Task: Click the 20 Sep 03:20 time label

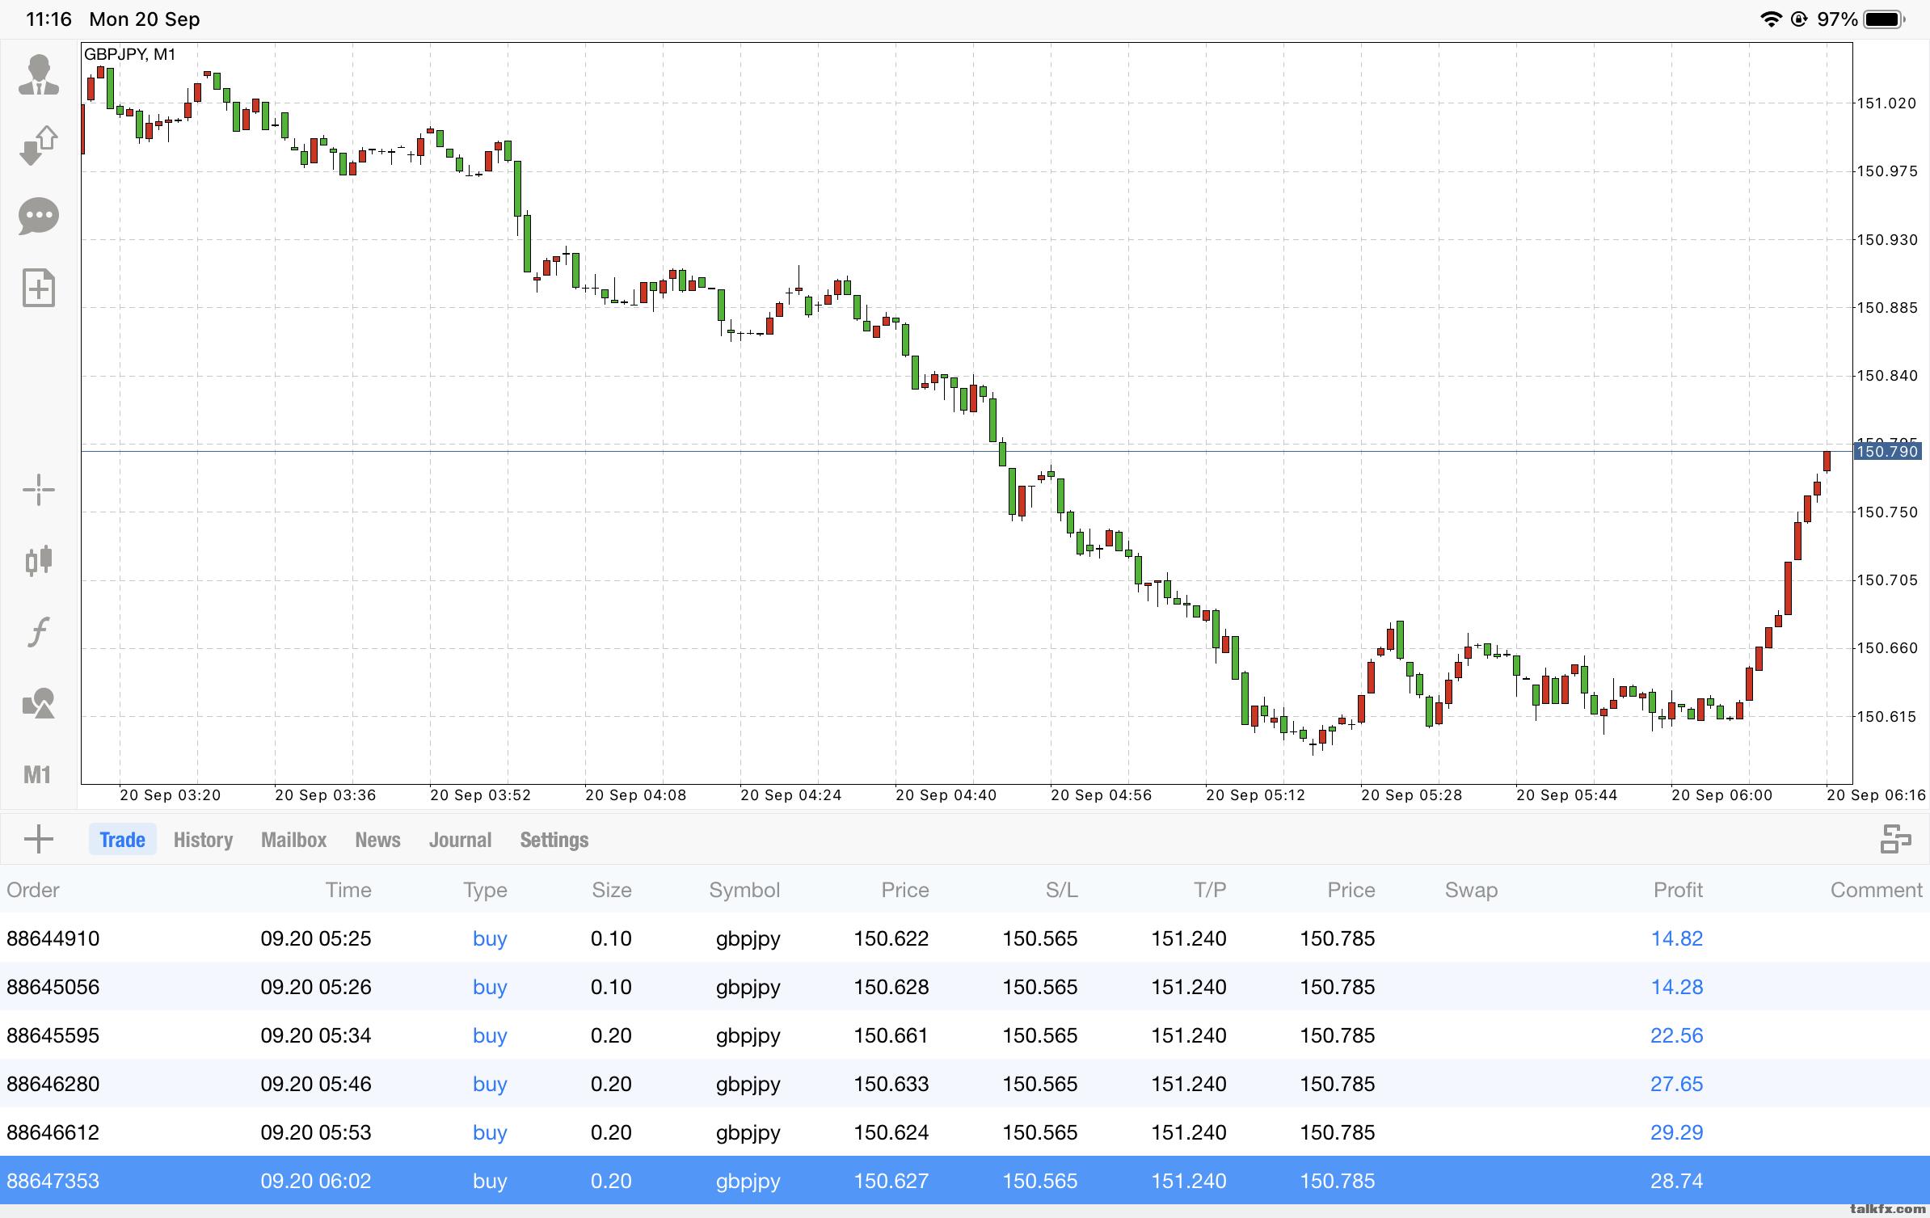Action: [170, 795]
